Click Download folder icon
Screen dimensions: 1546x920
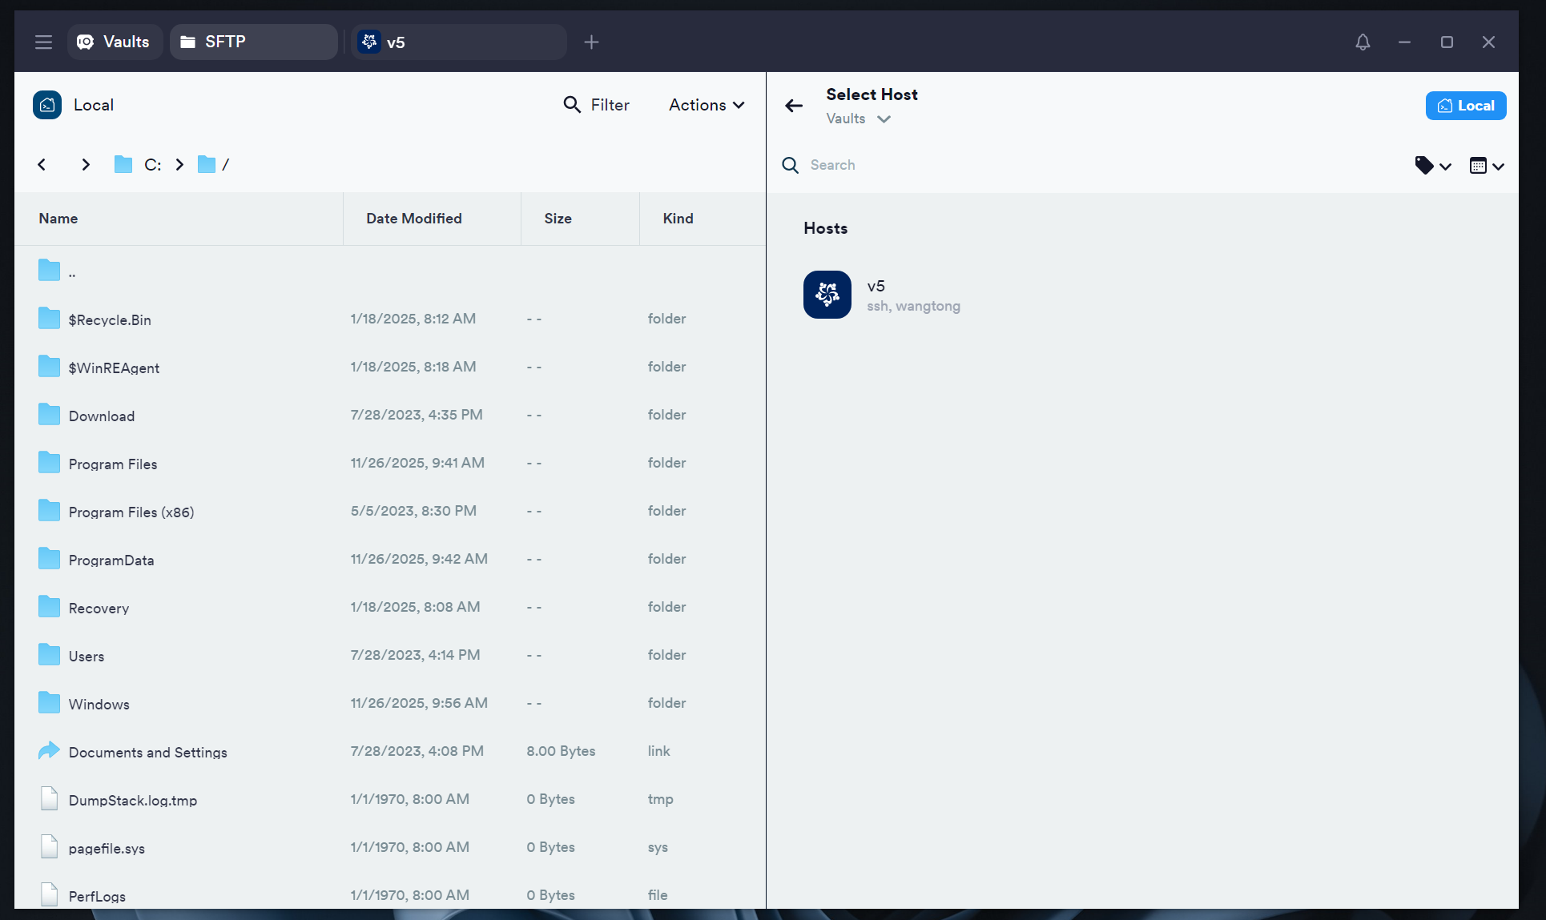coord(49,414)
